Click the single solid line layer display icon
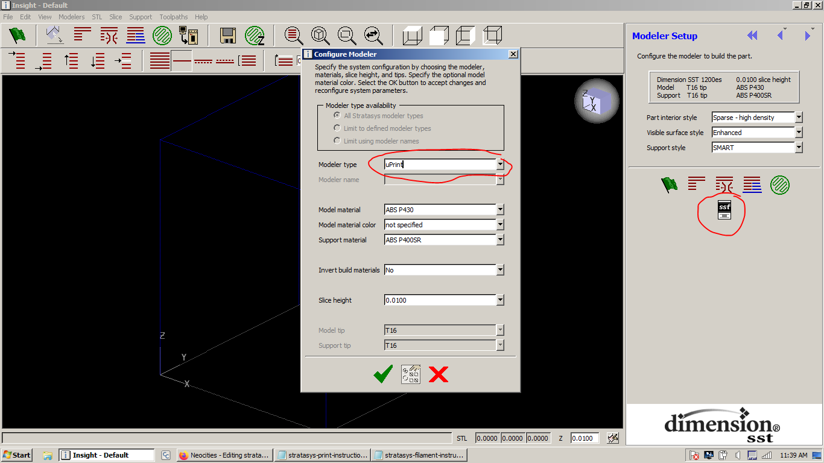 [x=182, y=61]
